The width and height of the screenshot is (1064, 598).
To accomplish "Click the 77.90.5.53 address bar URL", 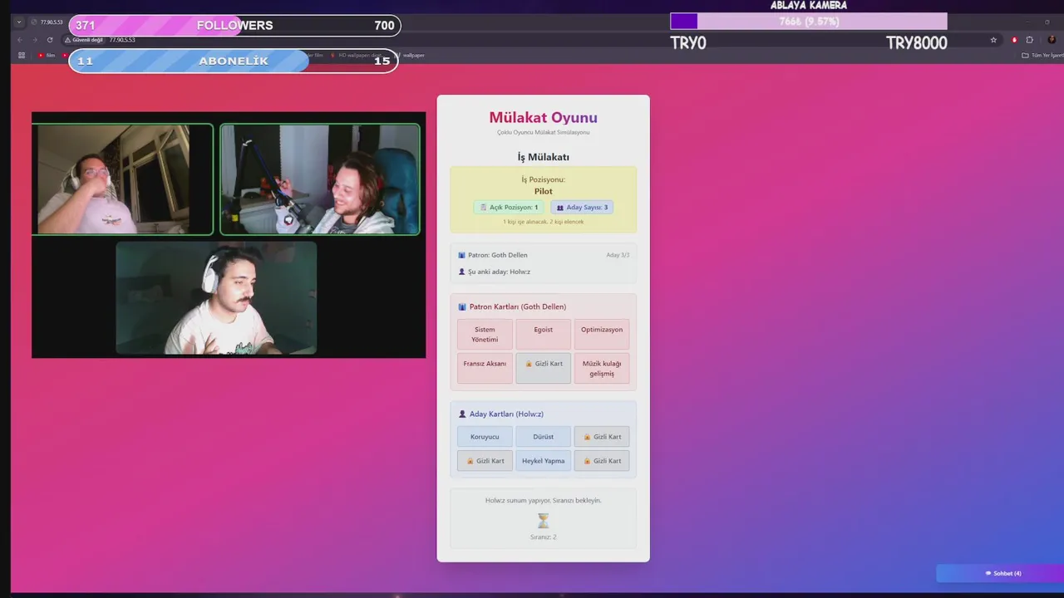I will click(x=122, y=40).
